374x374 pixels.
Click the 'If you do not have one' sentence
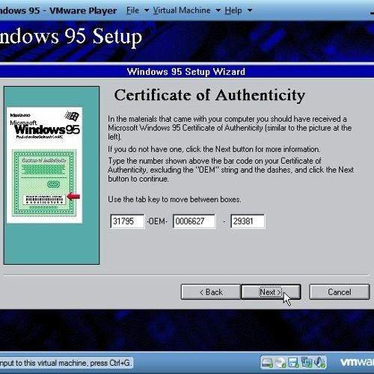[214, 149]
